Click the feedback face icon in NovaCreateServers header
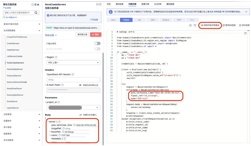This screenshot has height=146, width=251. click(x=97, y=4)
